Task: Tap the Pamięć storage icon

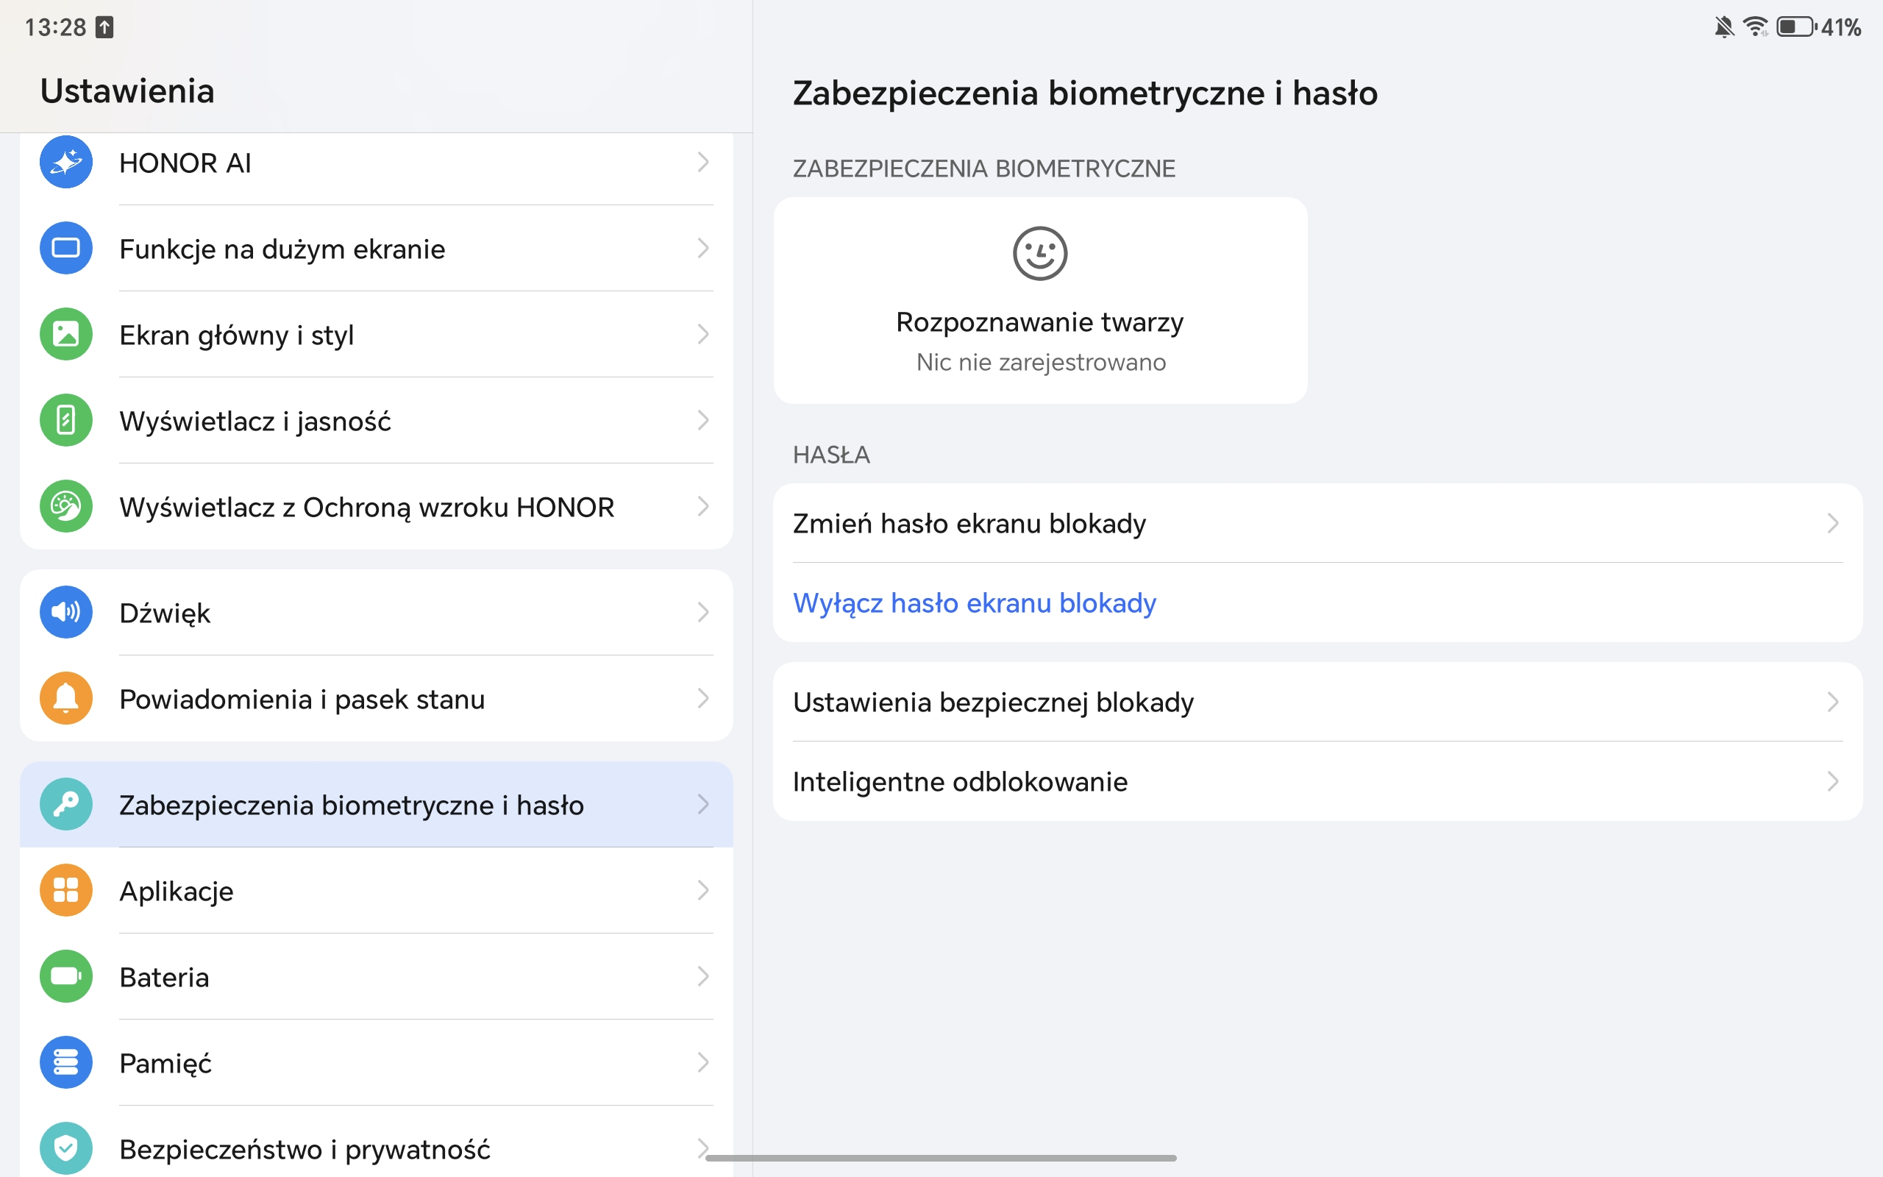Action: tap(66, 1062)
